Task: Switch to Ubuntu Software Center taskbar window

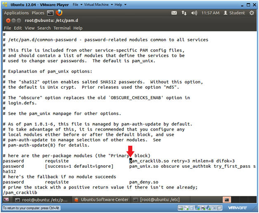Action: (x=101, y=200)
